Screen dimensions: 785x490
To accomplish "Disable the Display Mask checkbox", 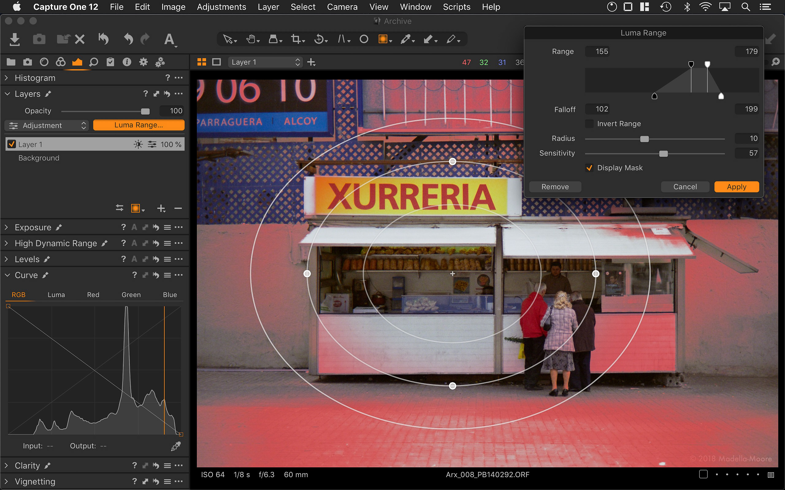I will (589, 168).
